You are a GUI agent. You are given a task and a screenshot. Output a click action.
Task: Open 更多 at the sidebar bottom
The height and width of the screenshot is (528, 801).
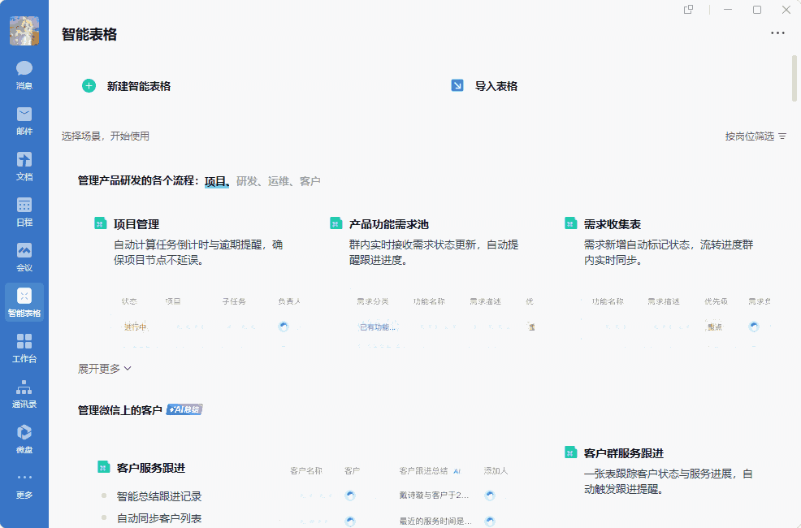24,487
